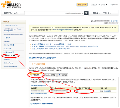This screenshot has height=108, width=120.
Task: Click アクセスキーに関する詳細情報 link
Action: click(x=42, y=104)
